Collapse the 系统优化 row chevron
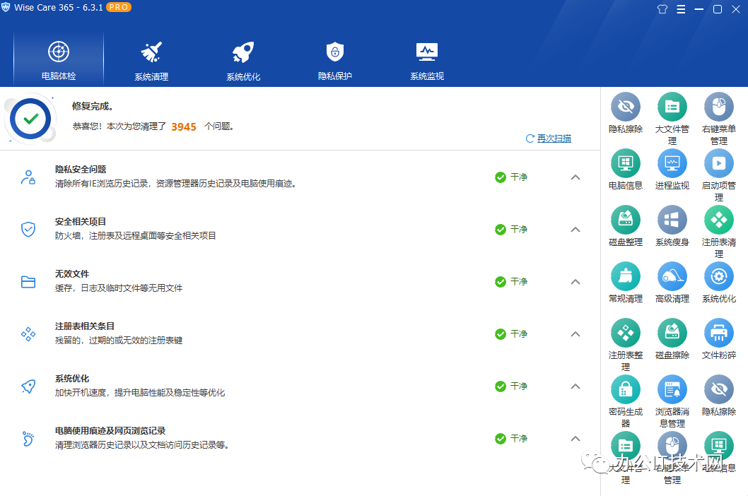Viewport: 748px width, 496px height. 575,386
